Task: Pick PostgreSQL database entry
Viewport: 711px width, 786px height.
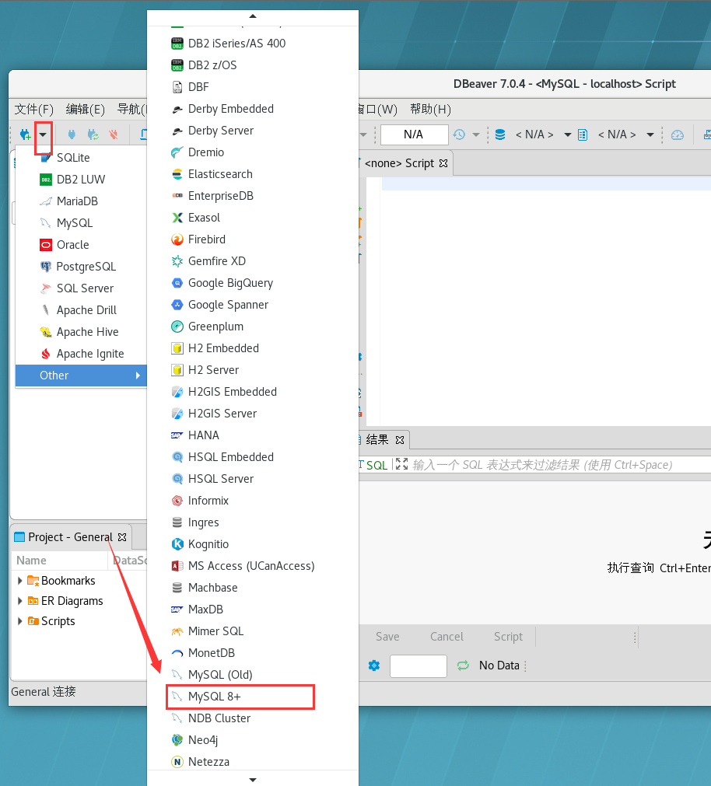Action: pos(81,267)
